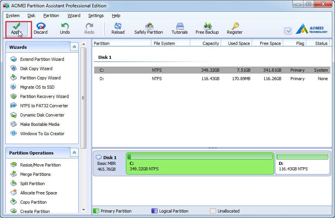Open the Disk menu
Screen dimensions: 335x218
pos(31,15)
